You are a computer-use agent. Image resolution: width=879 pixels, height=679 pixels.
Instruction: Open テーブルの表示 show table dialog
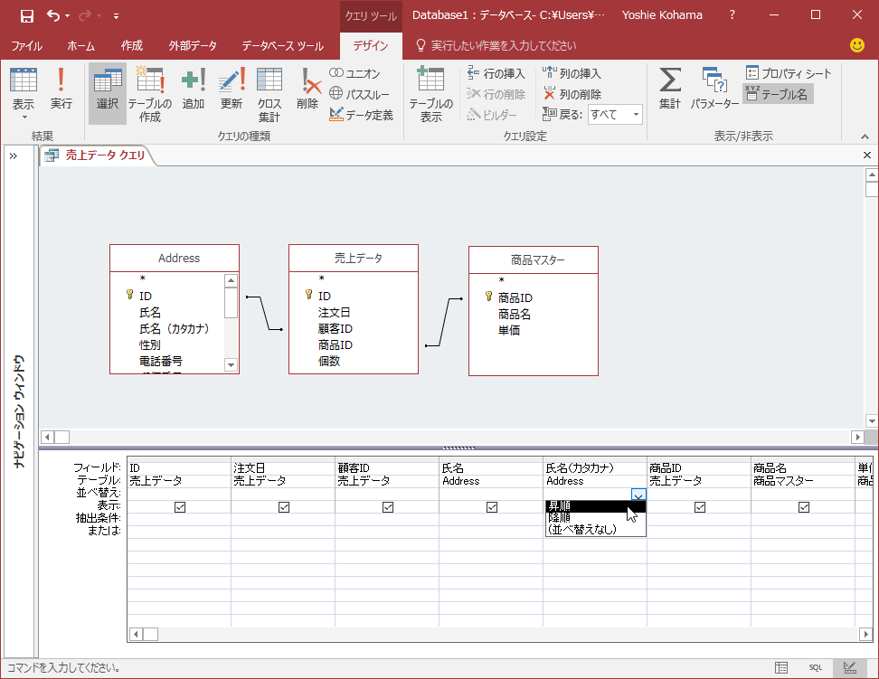pos(430,94)
